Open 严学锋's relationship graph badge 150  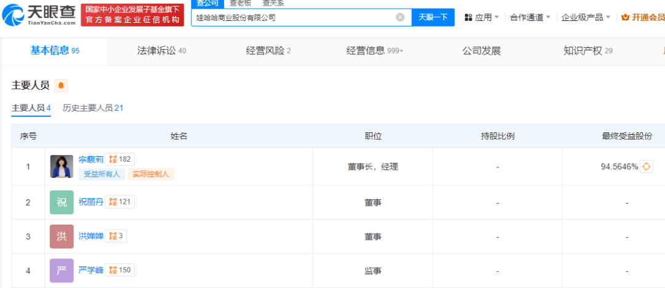click(x=120, y=270)
